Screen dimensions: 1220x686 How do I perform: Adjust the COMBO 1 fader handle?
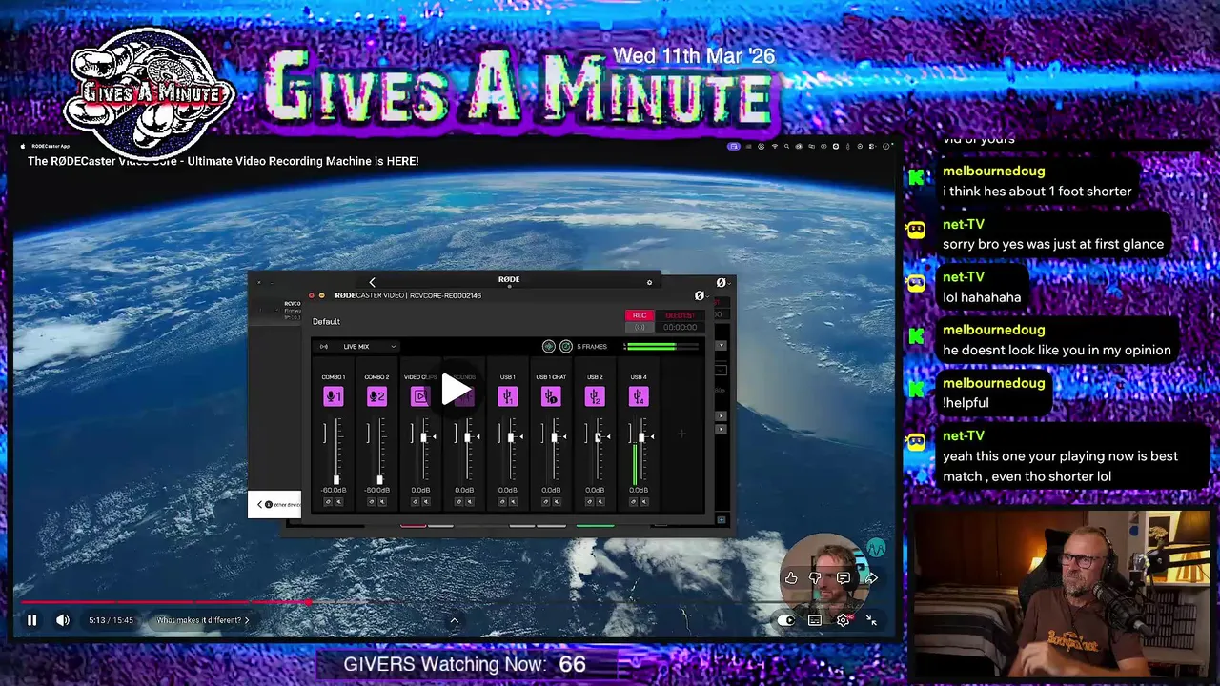click(x=335, y=480)
